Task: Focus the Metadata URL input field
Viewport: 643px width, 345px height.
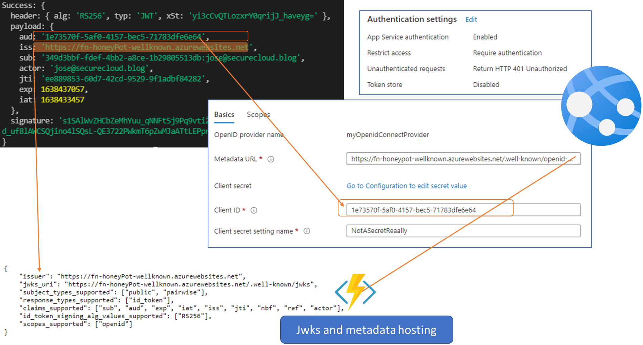Action: [x=463, y=159]
